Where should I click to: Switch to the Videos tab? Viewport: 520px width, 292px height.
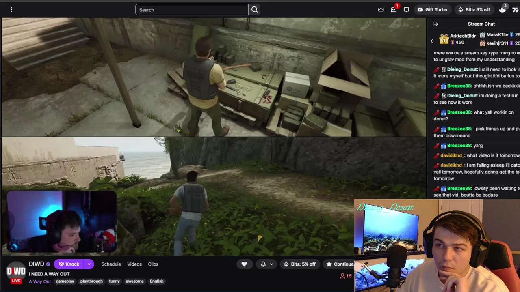click(134, 264)
